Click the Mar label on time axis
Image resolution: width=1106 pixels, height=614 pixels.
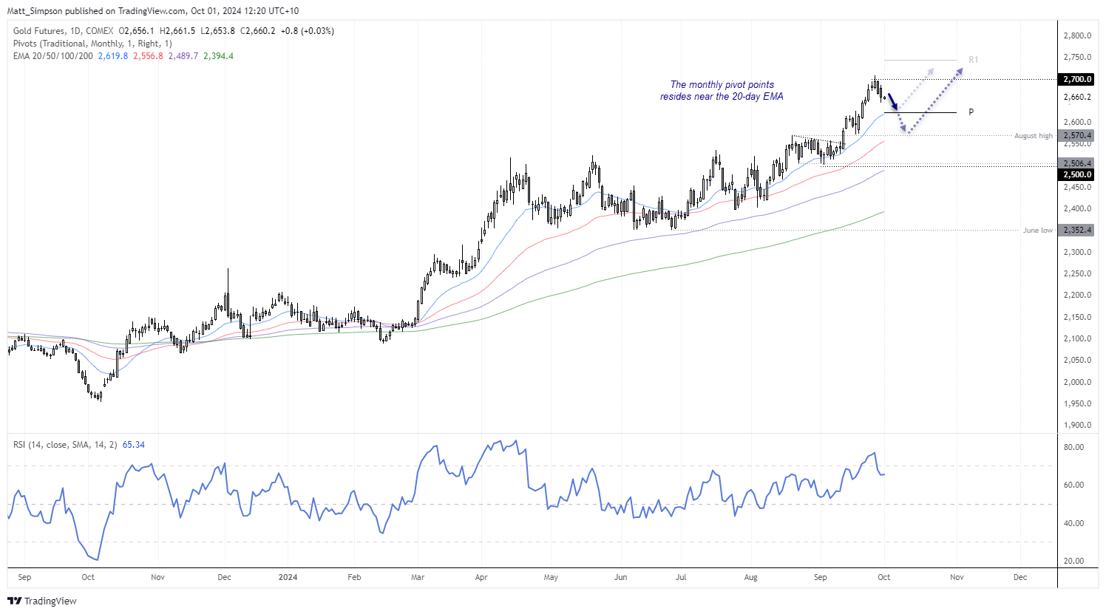tap(418, 577)
